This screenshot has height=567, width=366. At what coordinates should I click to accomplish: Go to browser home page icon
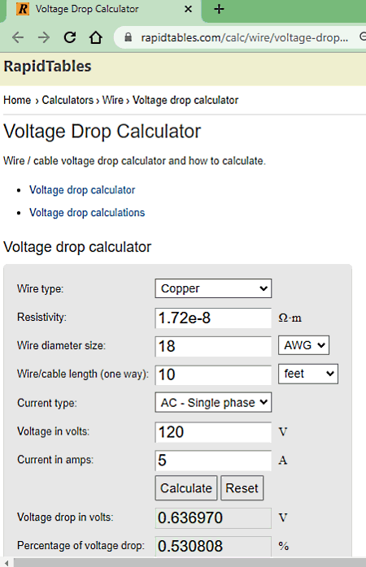[96, 37]
